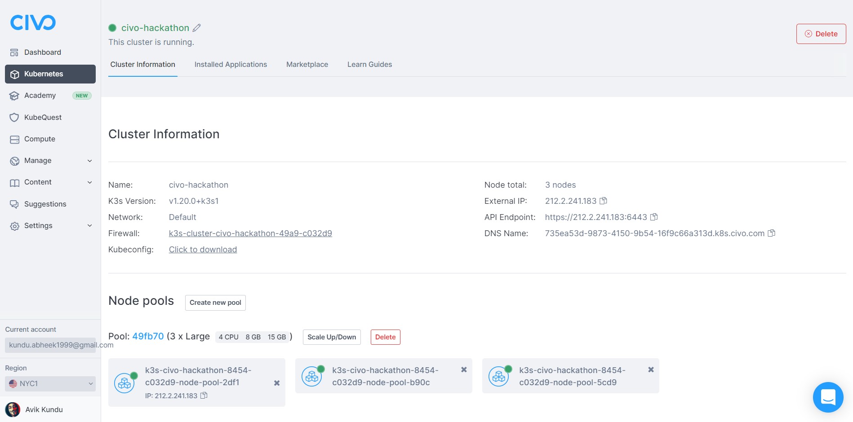
Task: Click the "3 nodes" node total value
Action: pos(560,185)
